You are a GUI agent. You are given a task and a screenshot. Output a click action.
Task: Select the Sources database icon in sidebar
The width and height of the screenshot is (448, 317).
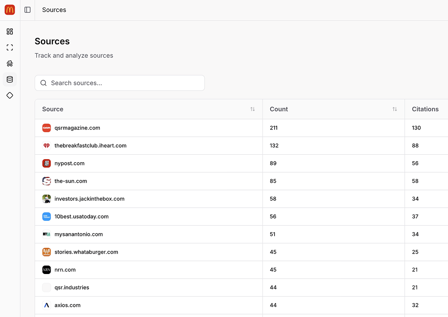(10, 79)
